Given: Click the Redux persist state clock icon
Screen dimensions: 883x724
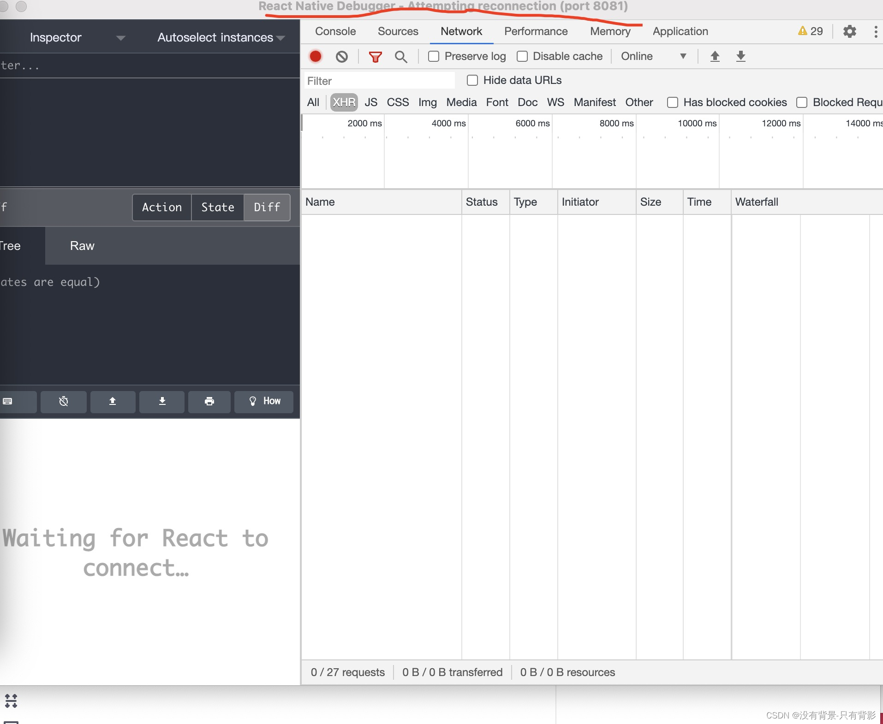Looking at the screenshot, I should [64, 401].
